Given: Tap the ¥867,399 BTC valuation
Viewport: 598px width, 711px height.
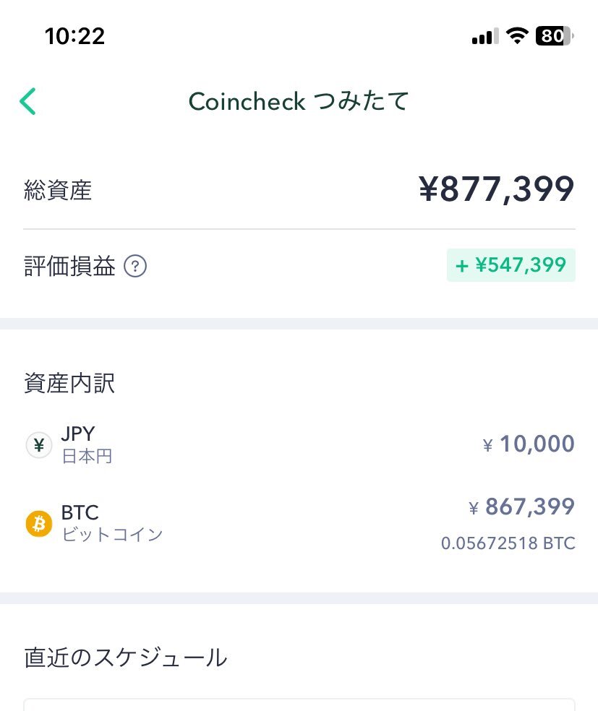Looking at the screenshot, I should (x=522, y=507).
